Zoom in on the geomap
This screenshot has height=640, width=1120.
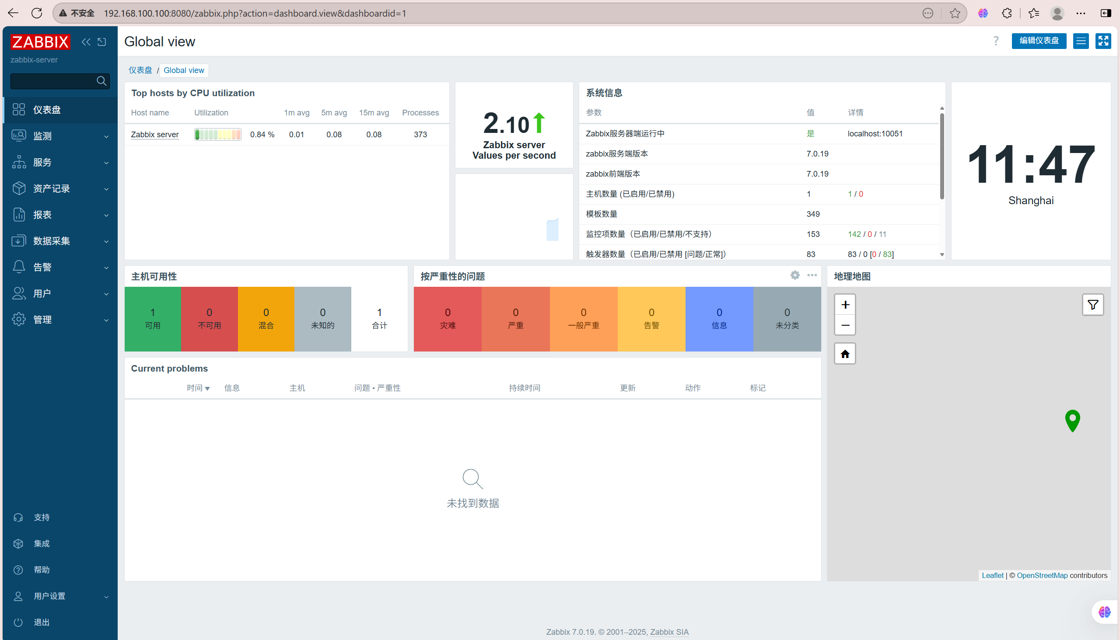[x=845, y=305]
